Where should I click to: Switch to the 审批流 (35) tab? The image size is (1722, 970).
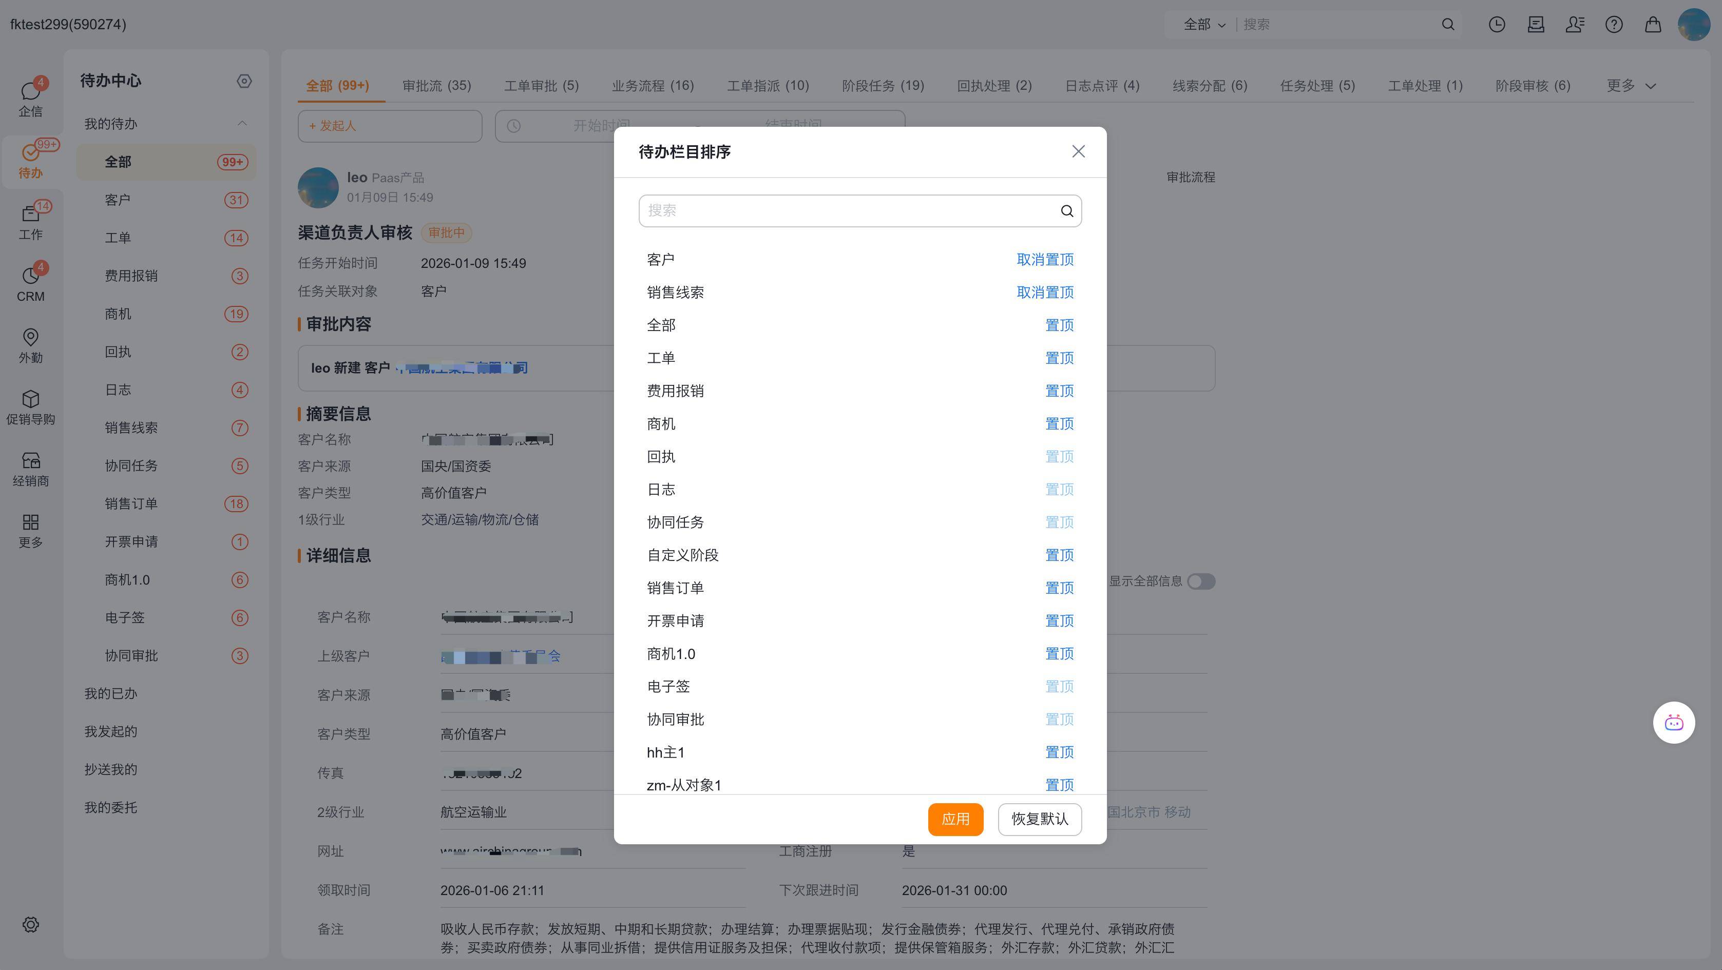pos(436,86)
